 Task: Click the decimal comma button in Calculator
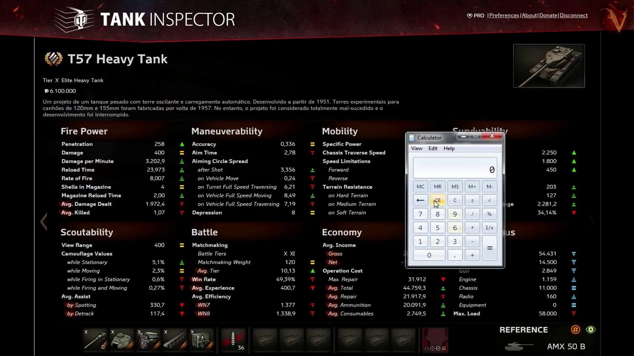point(455,255)
